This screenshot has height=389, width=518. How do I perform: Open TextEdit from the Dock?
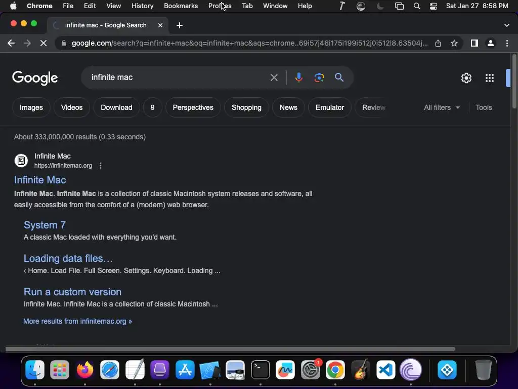click(x=135, y=369)
